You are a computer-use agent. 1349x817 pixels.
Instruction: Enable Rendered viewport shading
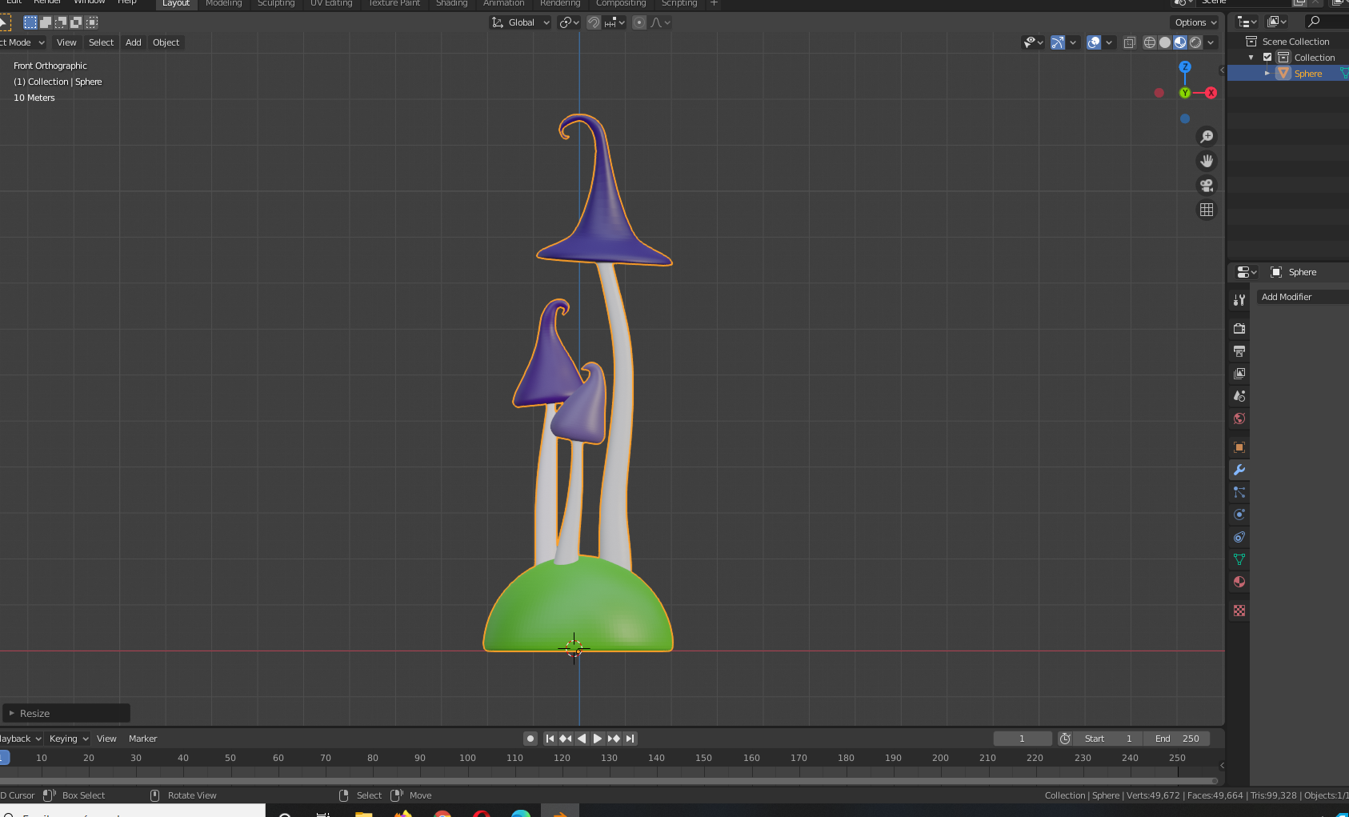tap(1194, 43)
